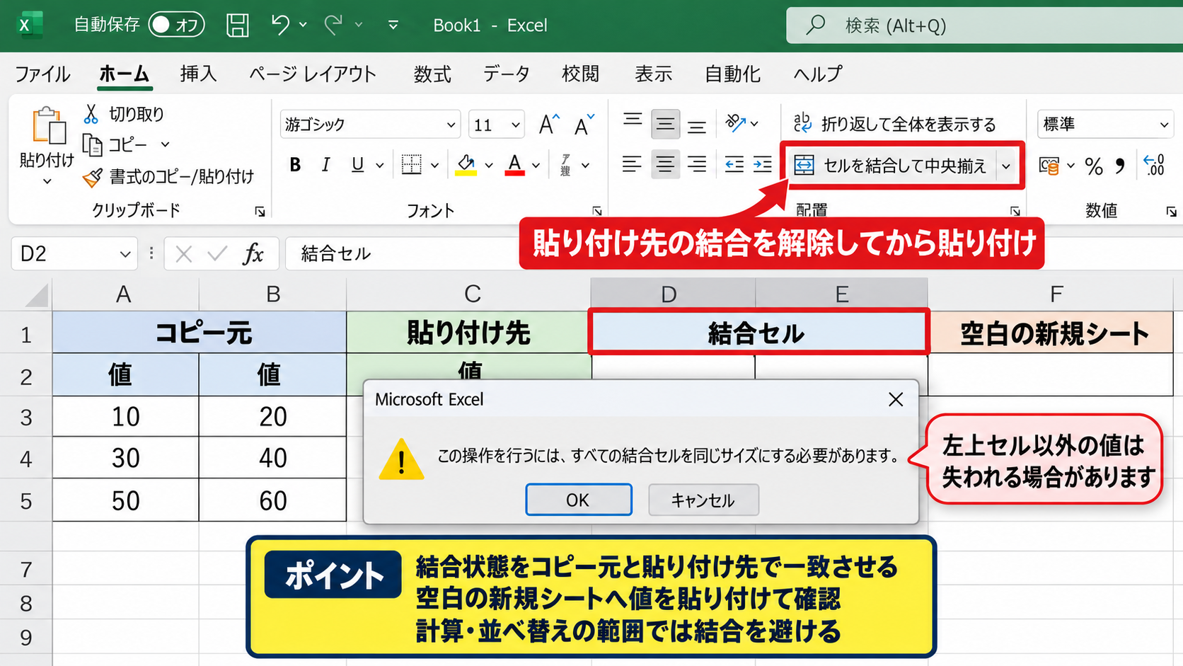
Task: Open the ファイル menu tab
Action: coord(42,74)
